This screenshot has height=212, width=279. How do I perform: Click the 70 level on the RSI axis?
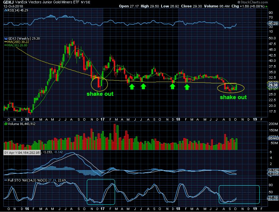pyautogui.click(x=271, y=17)
